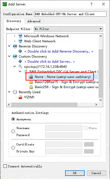Click the scroll up arrow of the tree
The height and width of the screenshot is (179, 110).
click(x=101, y=36)
